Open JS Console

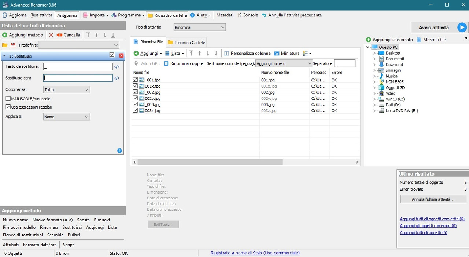coord(248,15)
